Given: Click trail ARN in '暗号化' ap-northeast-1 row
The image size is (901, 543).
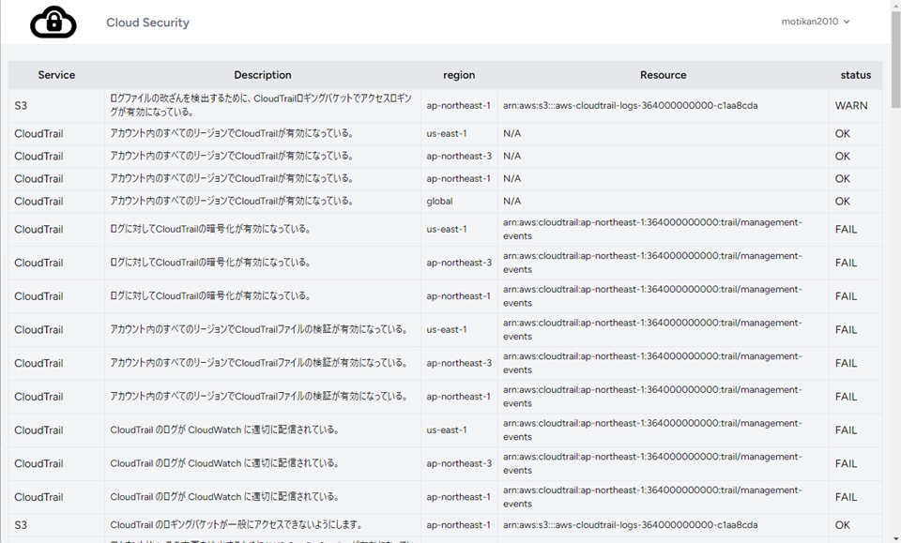Looking at the screenshot, I should pos(652,296).
